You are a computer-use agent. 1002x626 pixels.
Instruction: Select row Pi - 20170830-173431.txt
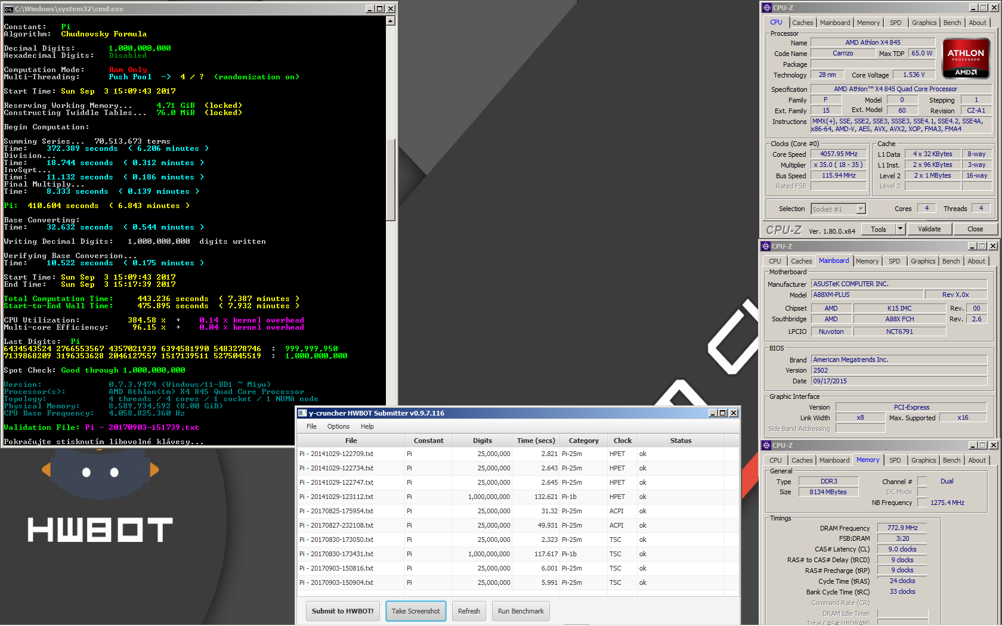518,554
